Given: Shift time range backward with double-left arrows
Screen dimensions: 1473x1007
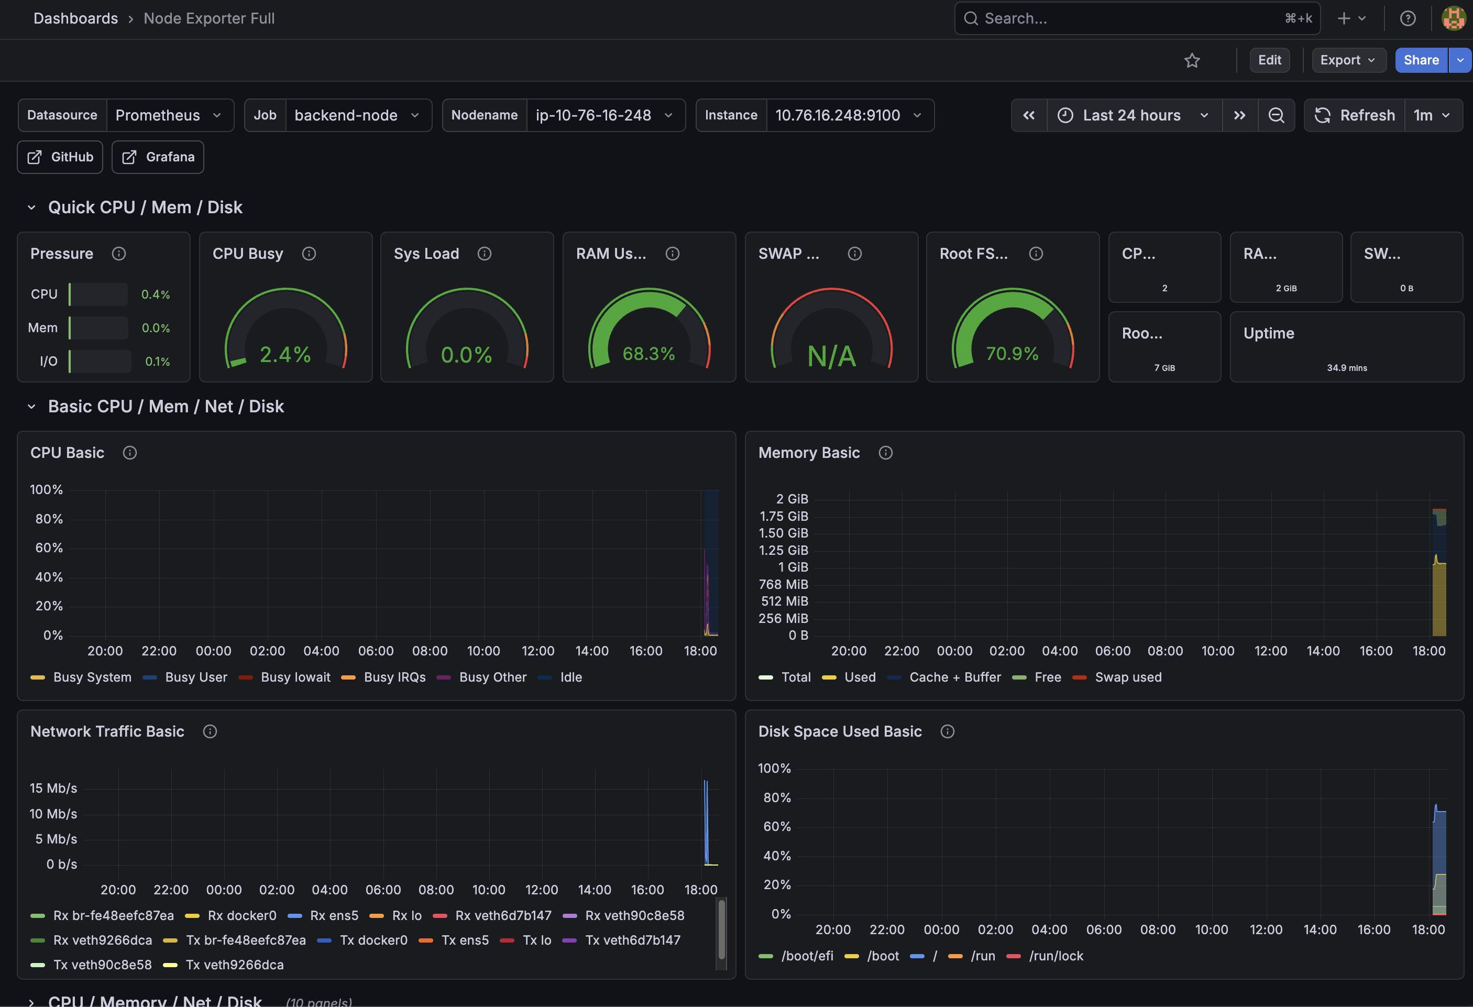Looking at the screenshot, I should pyautogui.click(x=1029, y=115).
